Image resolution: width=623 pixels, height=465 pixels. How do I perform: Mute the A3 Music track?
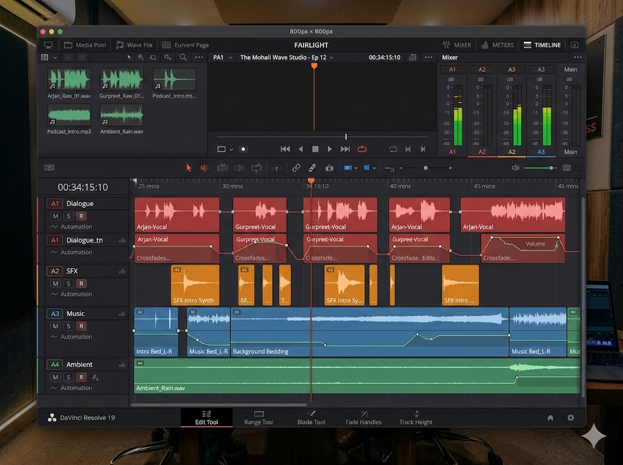(x=55, y=326)
